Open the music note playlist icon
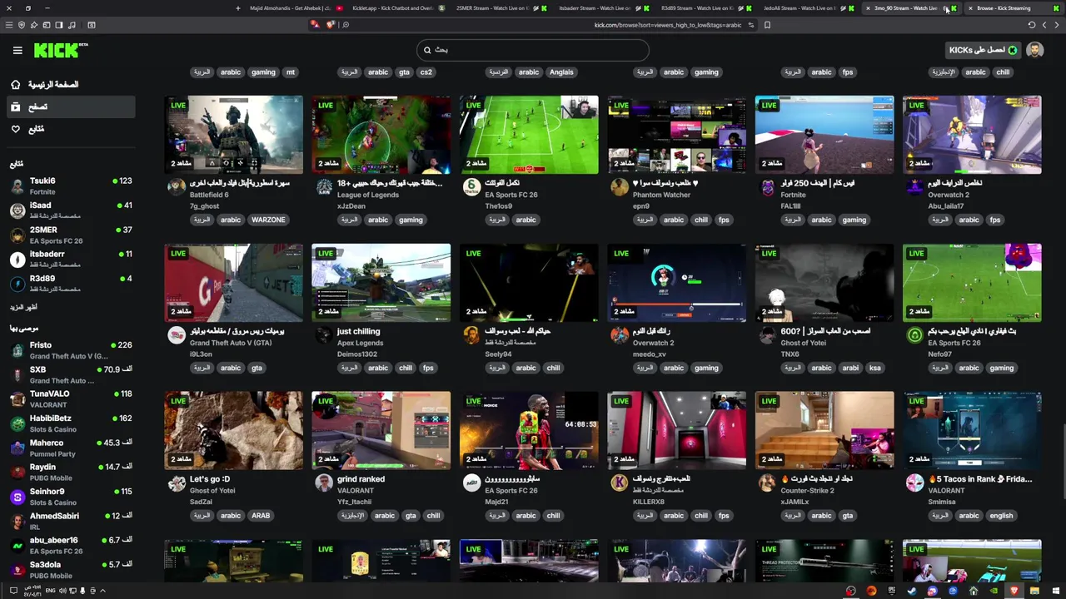This screenshot has height=599, width=1066. 72,25
